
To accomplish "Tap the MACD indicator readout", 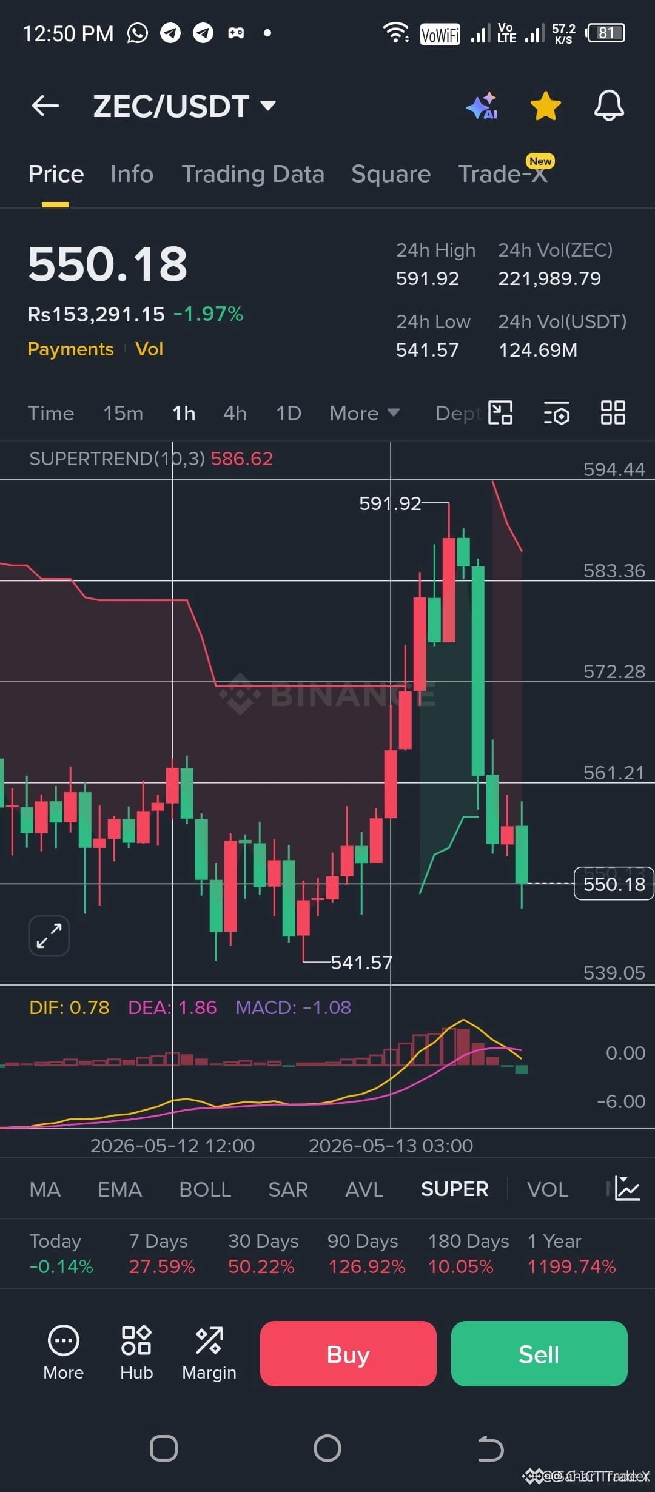I will (293, 1007).
